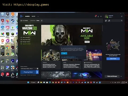Open game options gear next to Playing Now

(x=37, y=72)
